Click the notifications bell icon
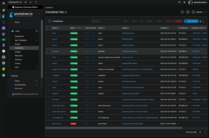This screenshot has height=138, width=209. tap(182, 12)
